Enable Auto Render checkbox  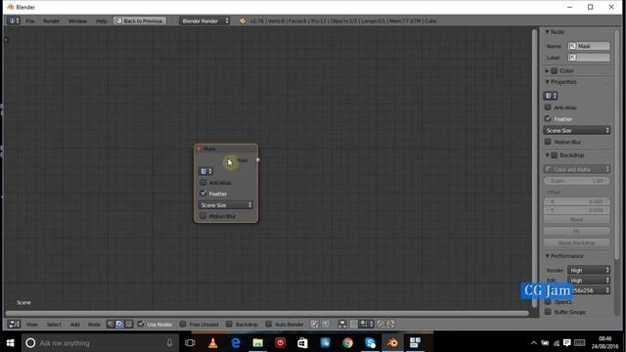tap(269, 324)
